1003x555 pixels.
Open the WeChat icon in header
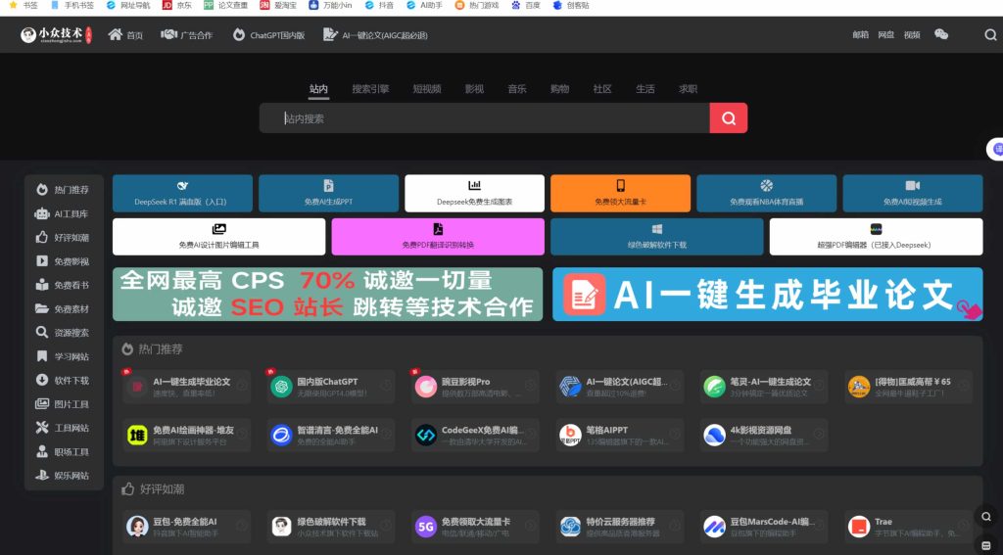pyautogui.click(x=941, y=35)
